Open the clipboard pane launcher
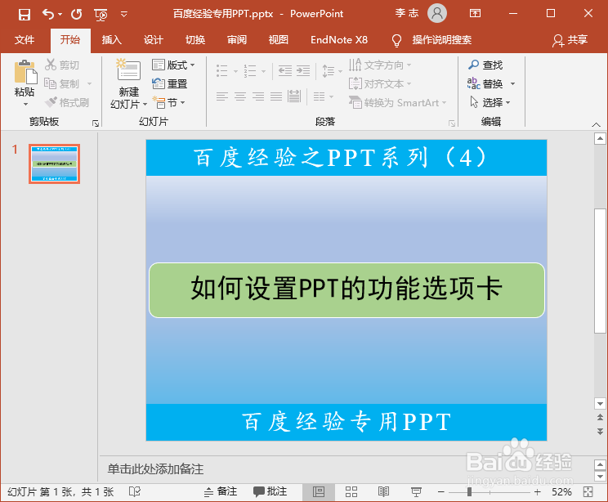 pyautogui.click(x=96, y=123)
